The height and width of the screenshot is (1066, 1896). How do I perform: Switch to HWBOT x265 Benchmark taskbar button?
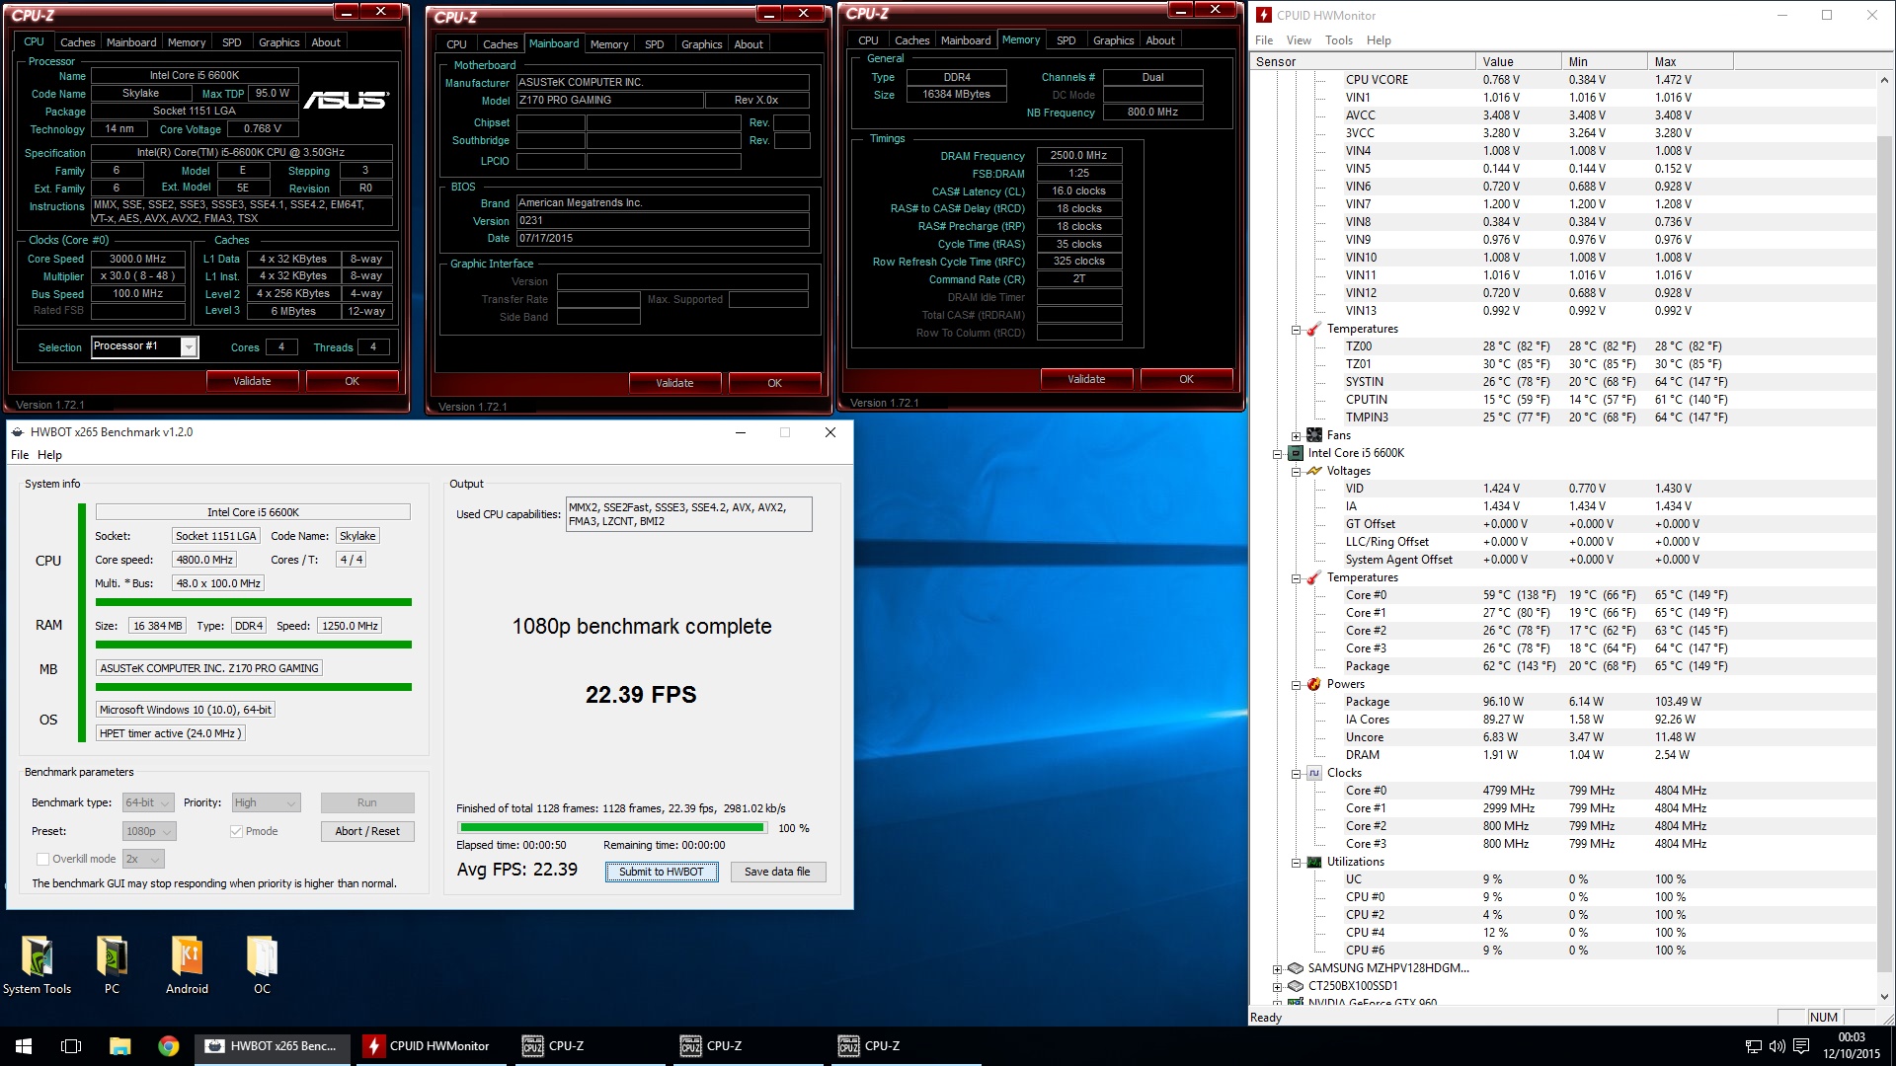pos(272,1046)
